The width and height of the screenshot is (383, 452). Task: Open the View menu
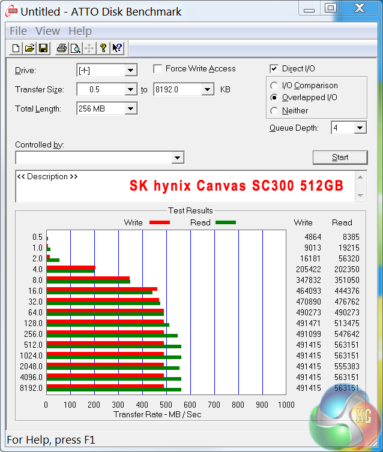(x=47, y=31)
